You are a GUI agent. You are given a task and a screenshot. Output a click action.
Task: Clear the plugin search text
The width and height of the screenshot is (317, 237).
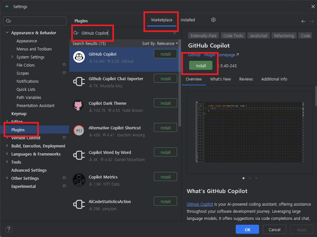pos(175,33)
